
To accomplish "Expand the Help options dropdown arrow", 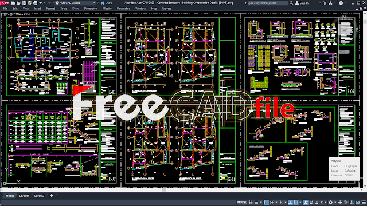I will pos(345,3).
